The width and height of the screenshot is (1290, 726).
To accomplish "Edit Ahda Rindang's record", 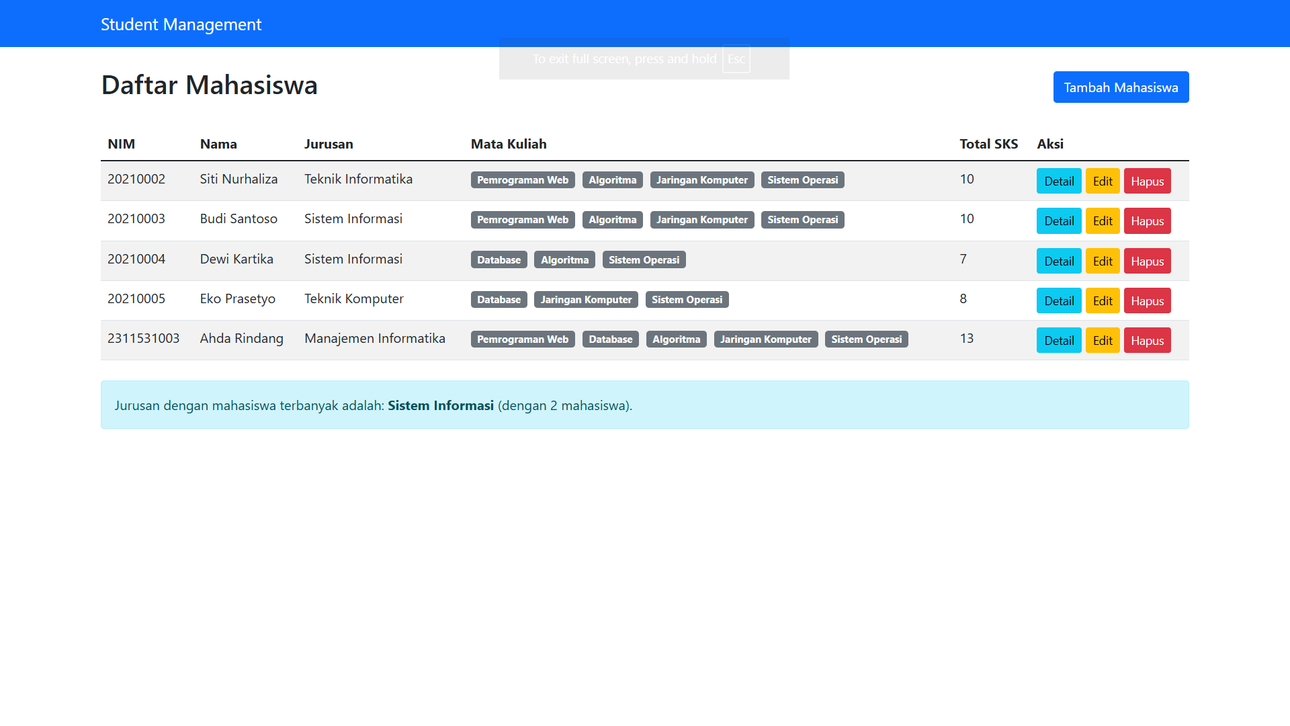I will coord(1102,340).
